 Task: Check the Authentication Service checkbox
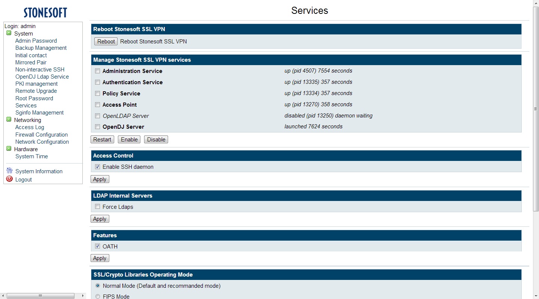coord(97,82)
